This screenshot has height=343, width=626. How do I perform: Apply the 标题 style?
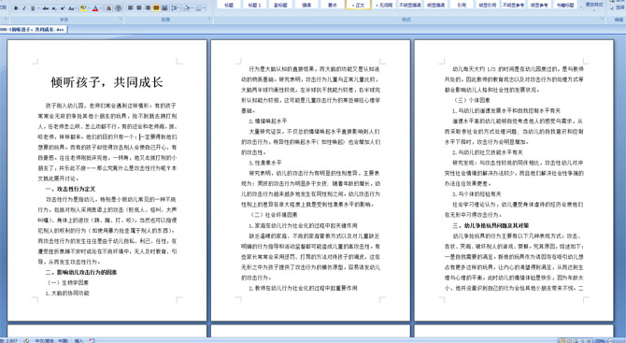[229, 5]
